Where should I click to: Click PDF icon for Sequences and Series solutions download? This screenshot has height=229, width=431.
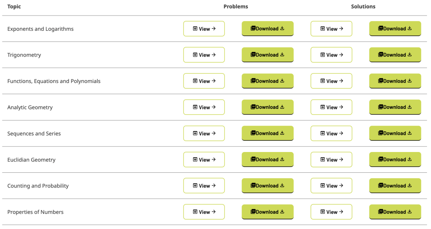point(381,133)
